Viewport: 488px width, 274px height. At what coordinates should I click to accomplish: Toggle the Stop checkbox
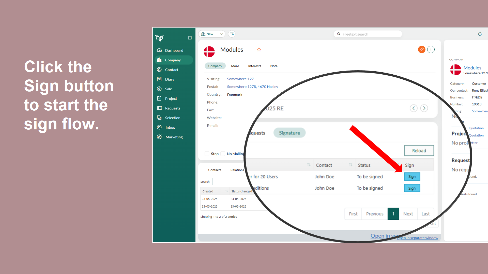[207, 154]
